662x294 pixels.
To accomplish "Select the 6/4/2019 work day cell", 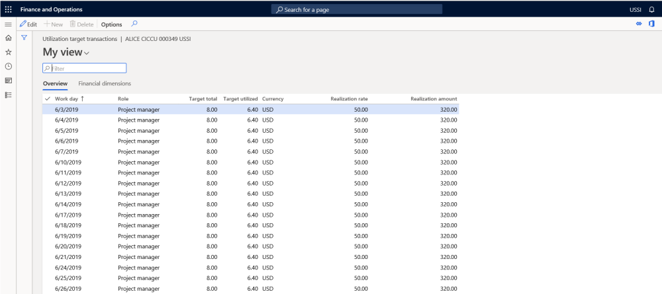I will [x=67, y=120].
